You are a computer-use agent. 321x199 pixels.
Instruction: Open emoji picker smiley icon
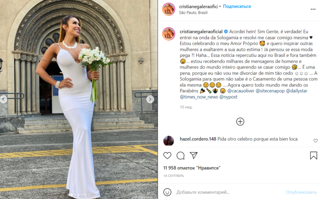(x=167, y=192)
